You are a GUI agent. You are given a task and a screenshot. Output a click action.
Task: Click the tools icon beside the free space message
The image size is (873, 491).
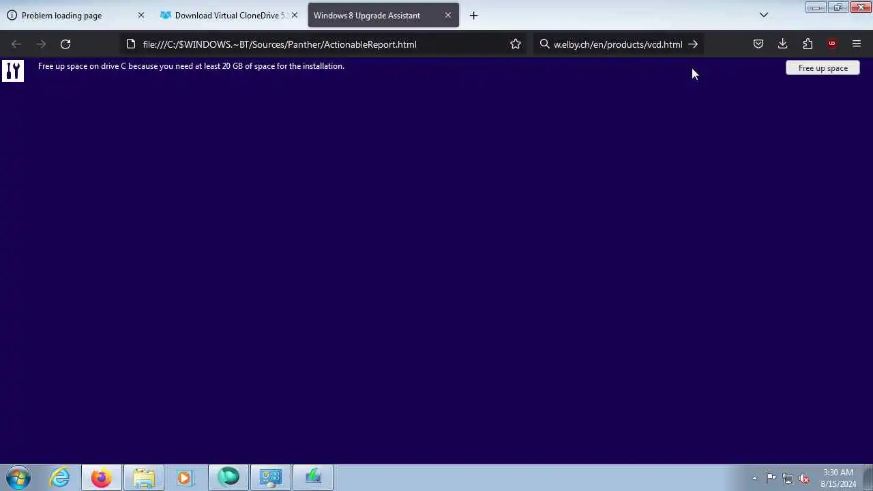coord(13,71)
